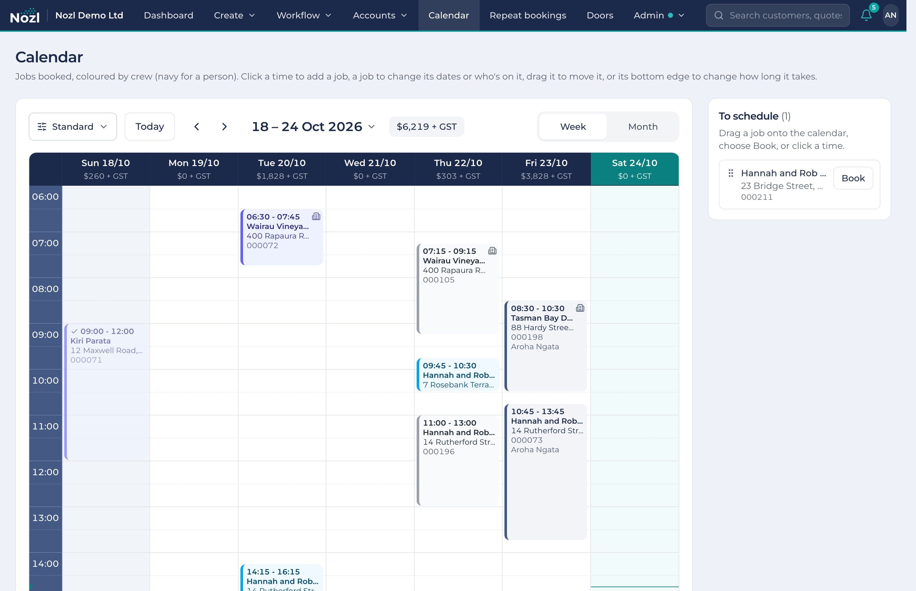
Task: Click the 06:00 time label
Action: (45, 197)
